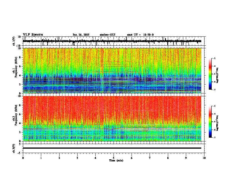Click the log(PSD) unit label beside ch.1 colorbar
The width and height of the screenshot is (230, 177).
coord(218,75)
